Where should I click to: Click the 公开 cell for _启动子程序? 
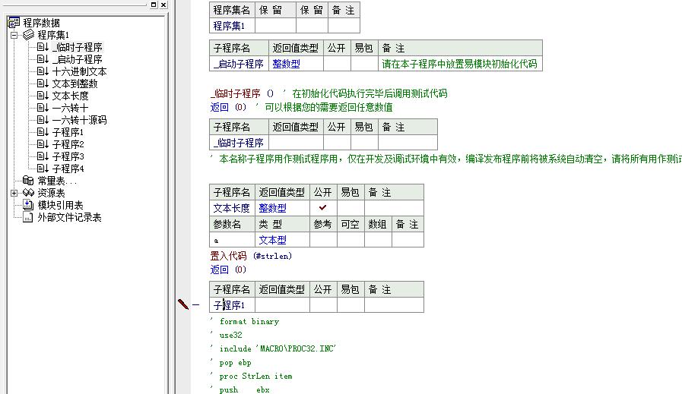(x=337, y=64)
